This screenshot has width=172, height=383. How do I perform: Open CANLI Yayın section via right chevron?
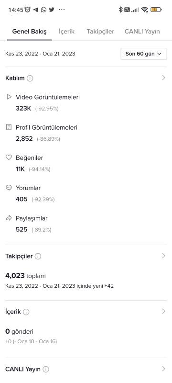coord(164,369)
